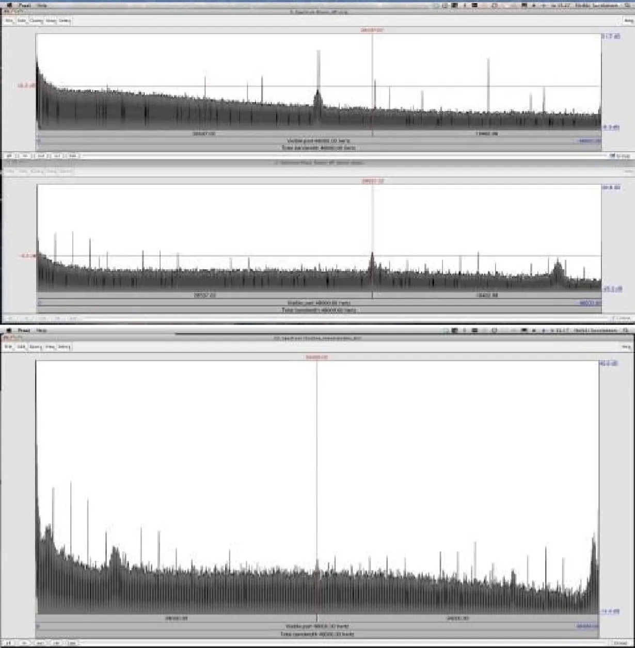This screenshot has height=648, width=635.
Task: Open the Apple menu in lower menu bar
Action: coord(9,330)
